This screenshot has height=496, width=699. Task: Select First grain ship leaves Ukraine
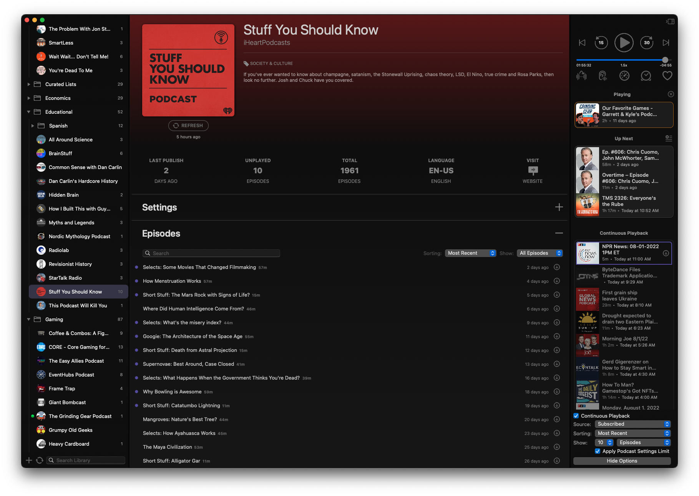coord(624,299)
